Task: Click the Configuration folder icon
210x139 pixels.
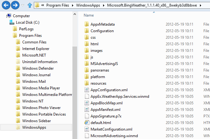Action: pos(87,31)
